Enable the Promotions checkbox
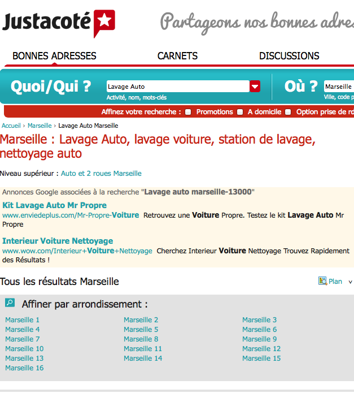This screenshot has width=354, height=393. tap(189, 112)
